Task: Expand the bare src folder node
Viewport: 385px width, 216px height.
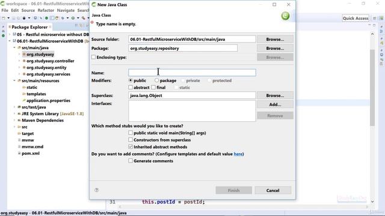Action: pyautogui.click(x=14, y=127)
